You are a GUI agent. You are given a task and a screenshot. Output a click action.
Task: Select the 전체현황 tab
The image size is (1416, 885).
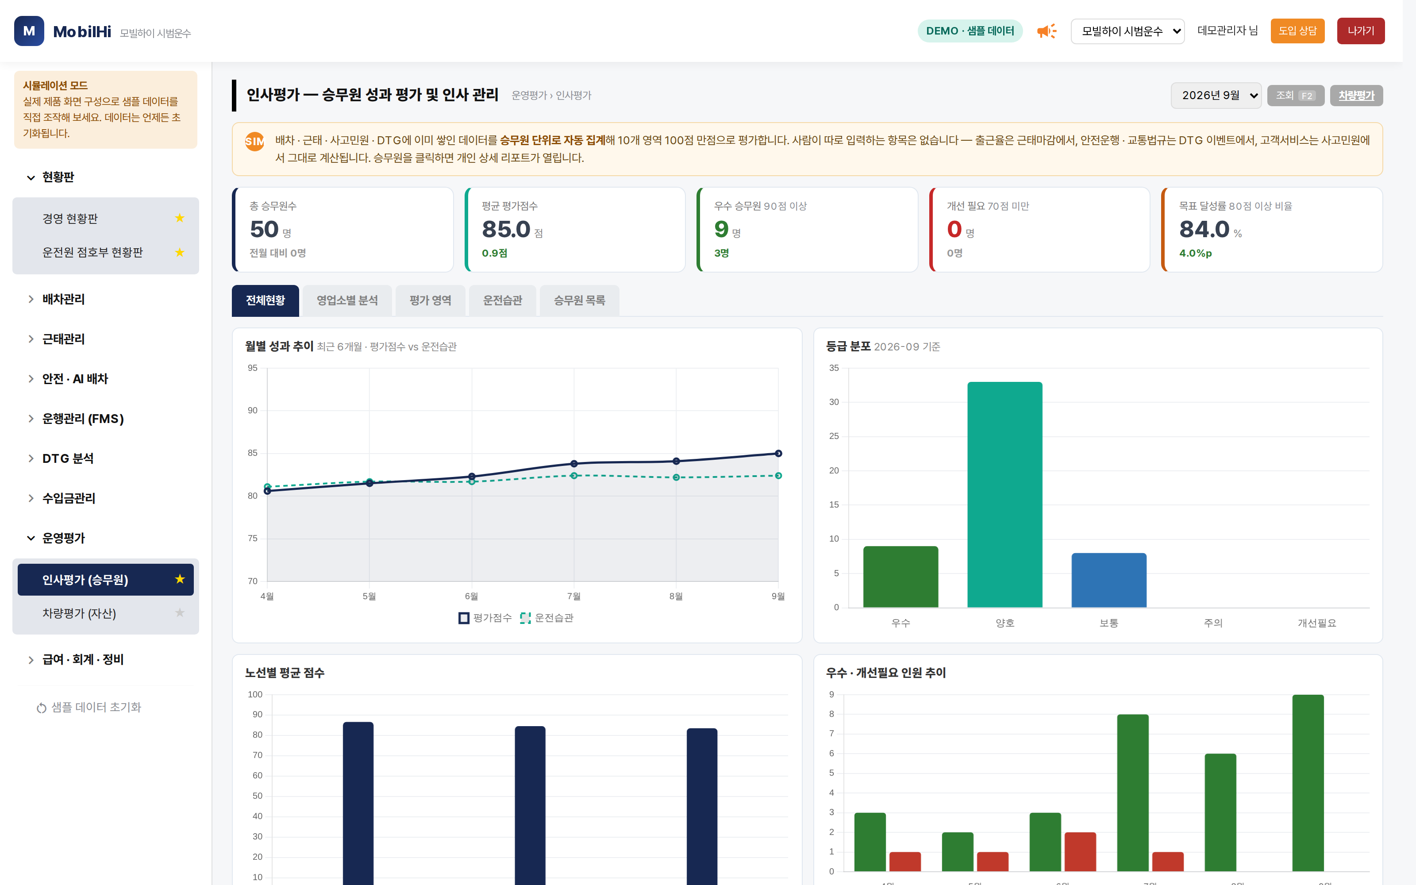[x=265, y=301]
